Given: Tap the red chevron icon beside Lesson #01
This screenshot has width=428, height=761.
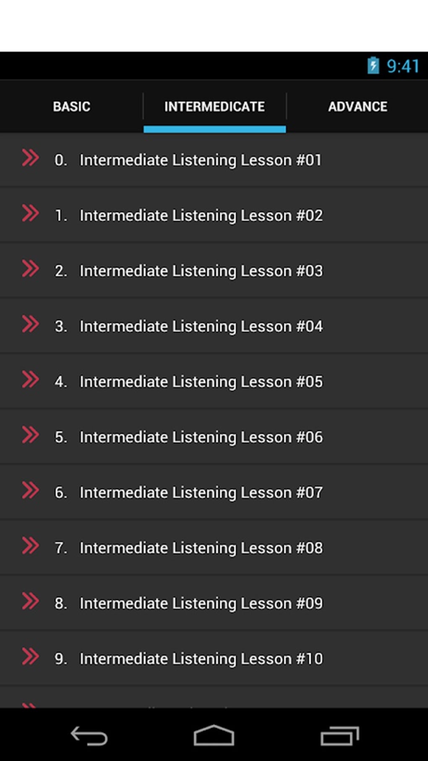Looking at the screenshot, I should (x=30, y=158).
